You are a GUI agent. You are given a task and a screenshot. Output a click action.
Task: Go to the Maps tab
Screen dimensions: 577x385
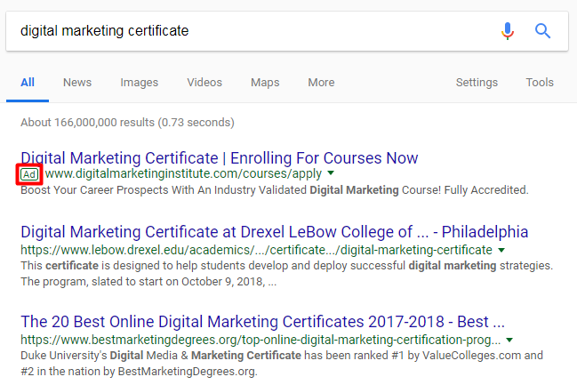click(265, 83)
